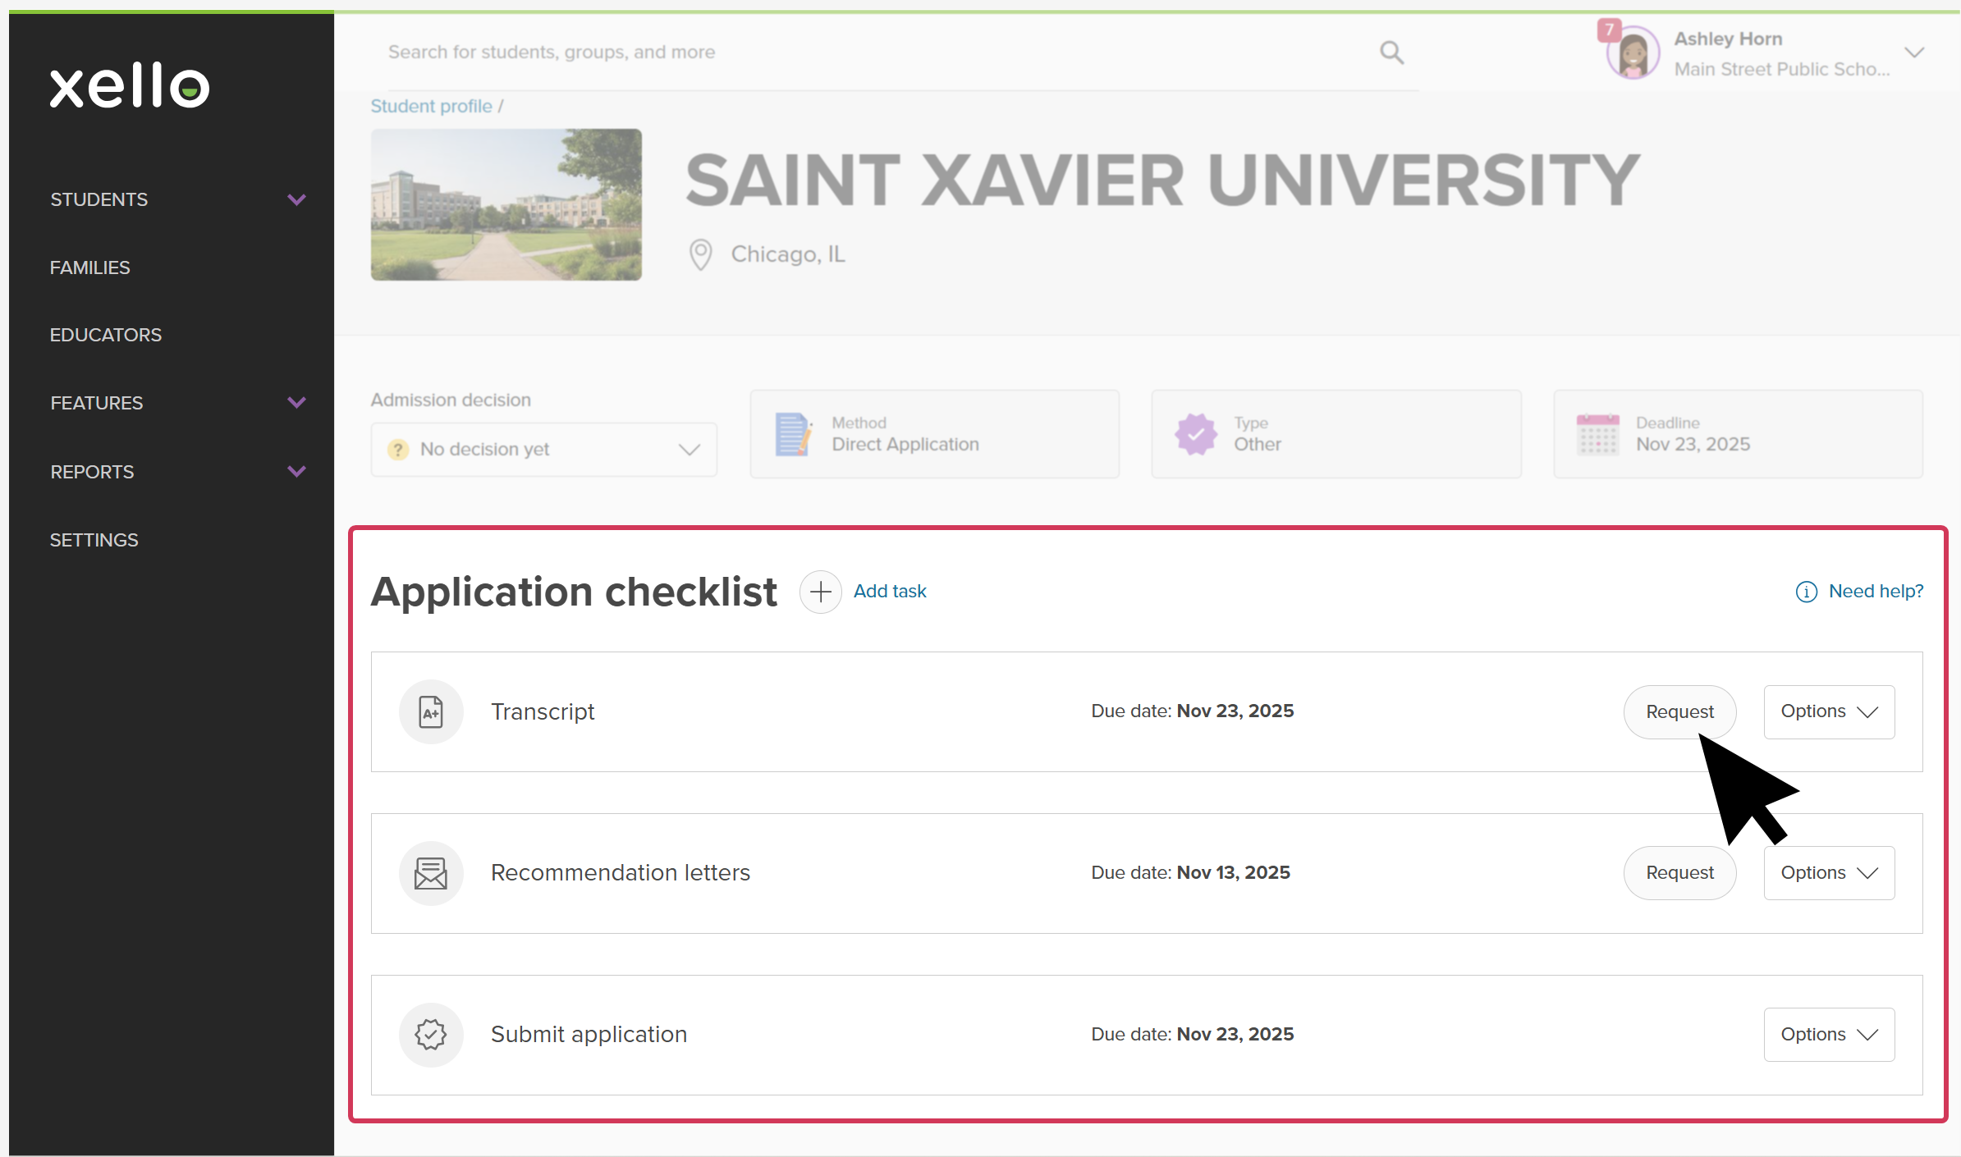
Task: Click the Recommendation letters envelope icon
Action: (431, 873)
